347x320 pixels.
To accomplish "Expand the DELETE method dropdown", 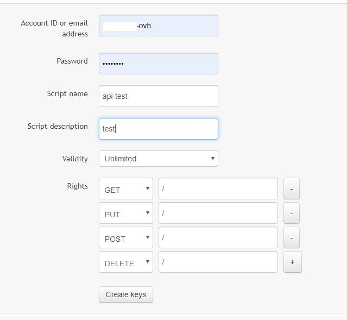I will (x=126, y=262).
